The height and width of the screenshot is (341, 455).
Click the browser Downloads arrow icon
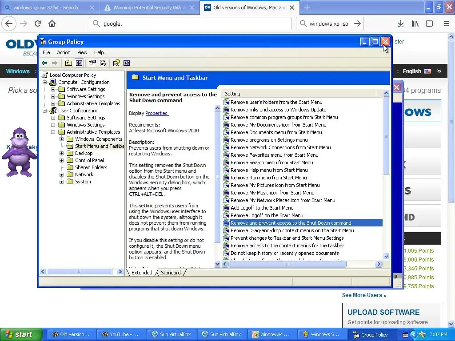pos(400,24)
